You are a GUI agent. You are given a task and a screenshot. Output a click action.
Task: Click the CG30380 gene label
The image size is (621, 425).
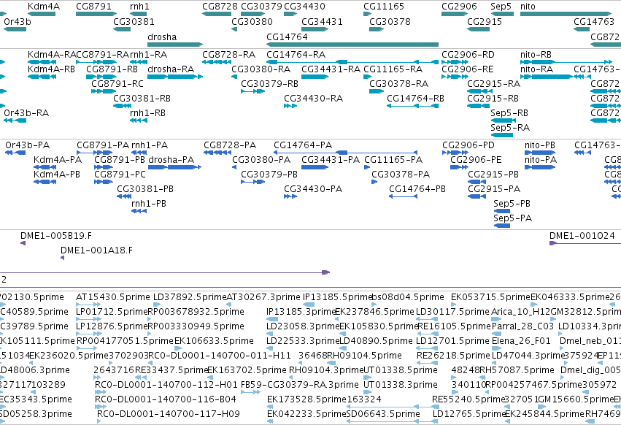[x=252, y=21]
